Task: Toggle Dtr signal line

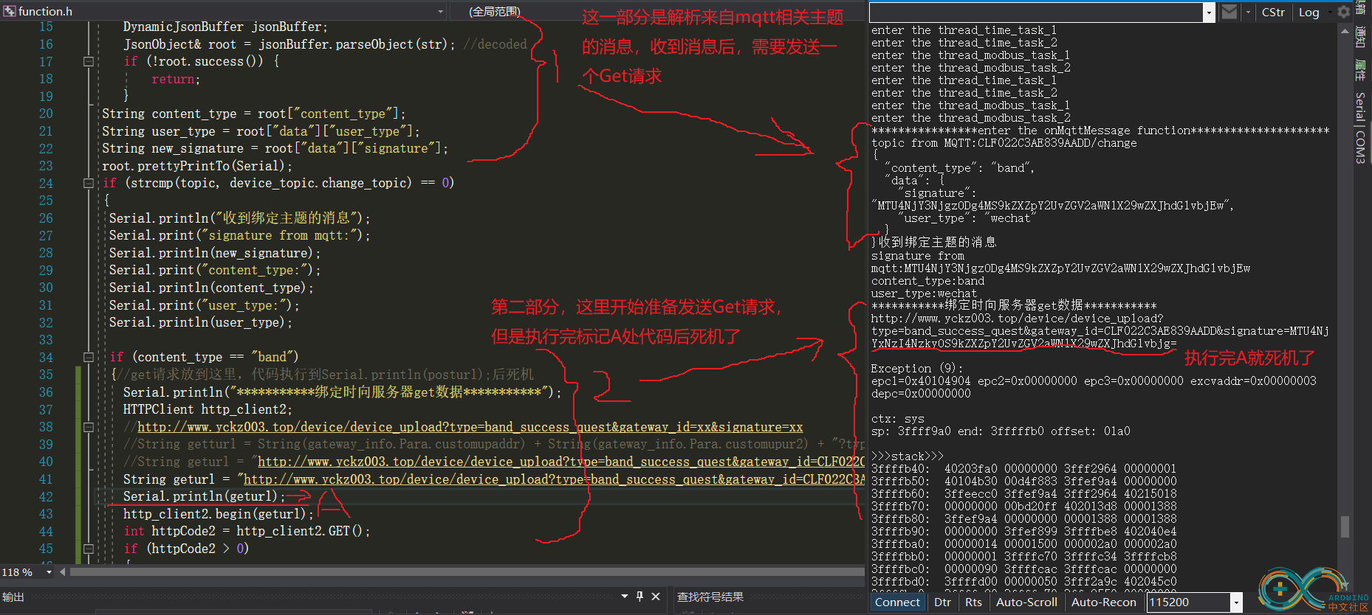Action: [942, 602]
